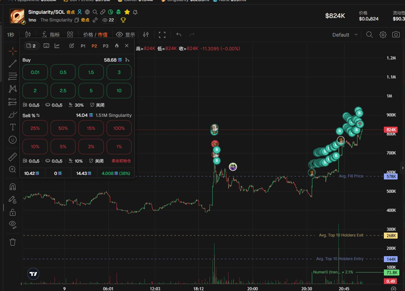This screenshot has height=291, width=405.
Task: Change the 1秒 timeframe interval
Action: coord(11,34)
